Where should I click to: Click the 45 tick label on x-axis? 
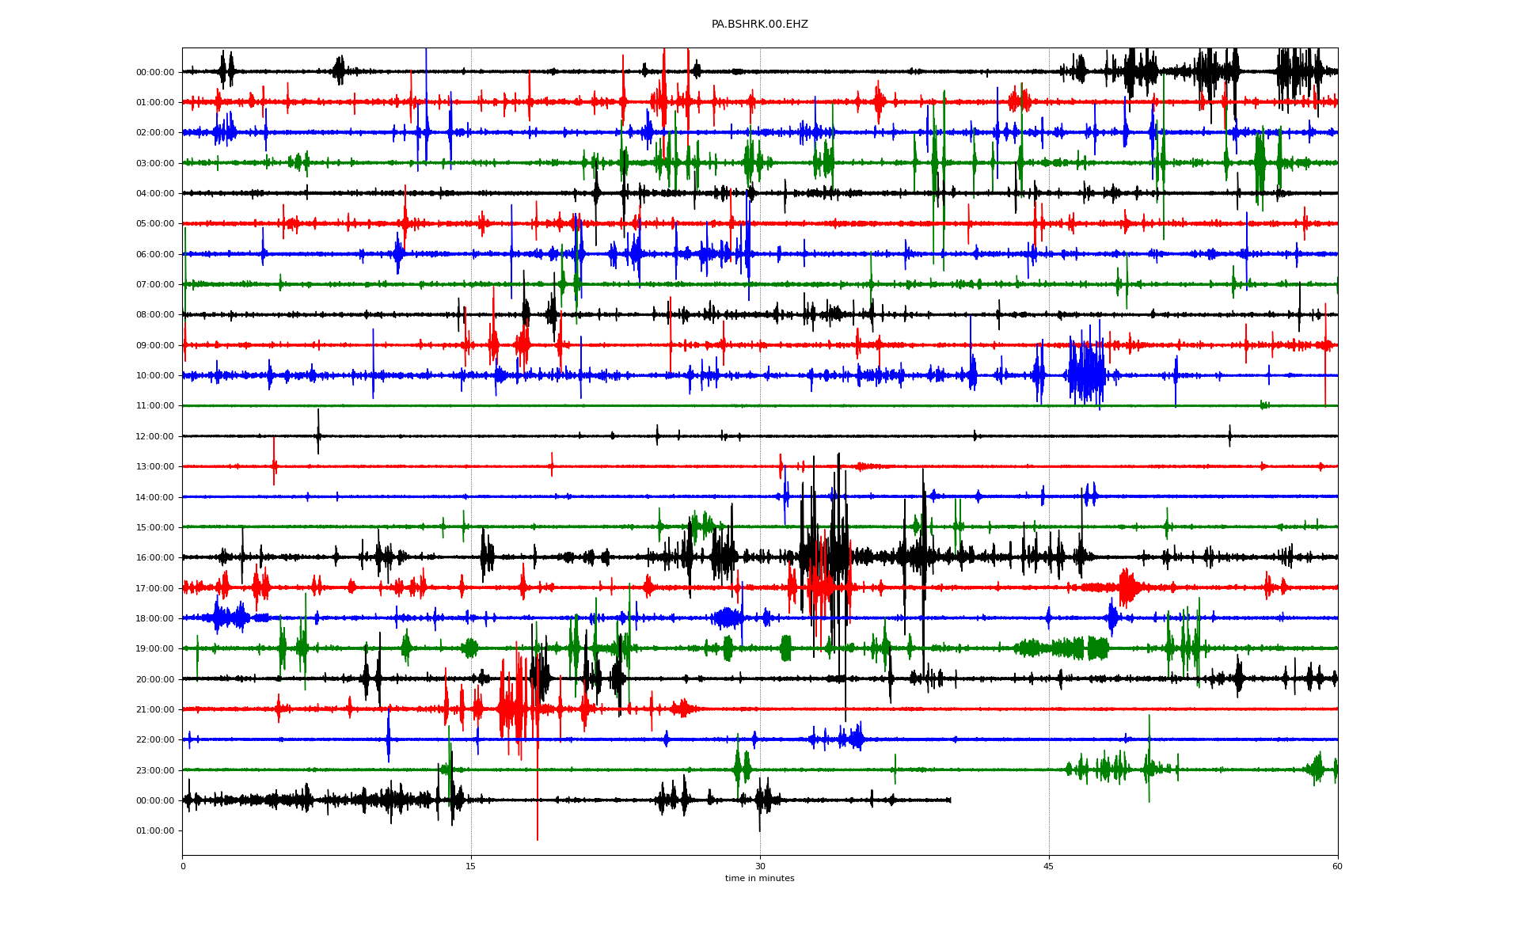tap(1048, 866)
